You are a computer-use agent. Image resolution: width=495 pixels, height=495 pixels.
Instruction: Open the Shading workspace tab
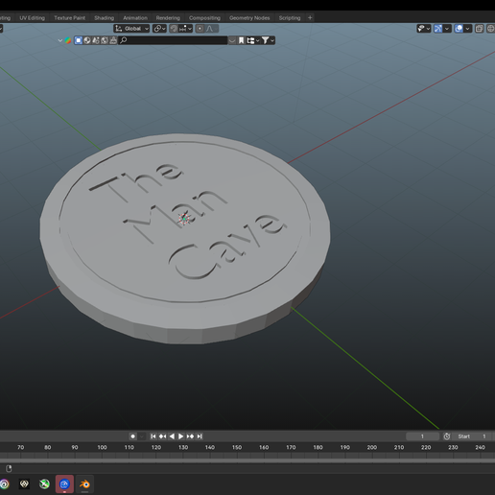(104, 18)
